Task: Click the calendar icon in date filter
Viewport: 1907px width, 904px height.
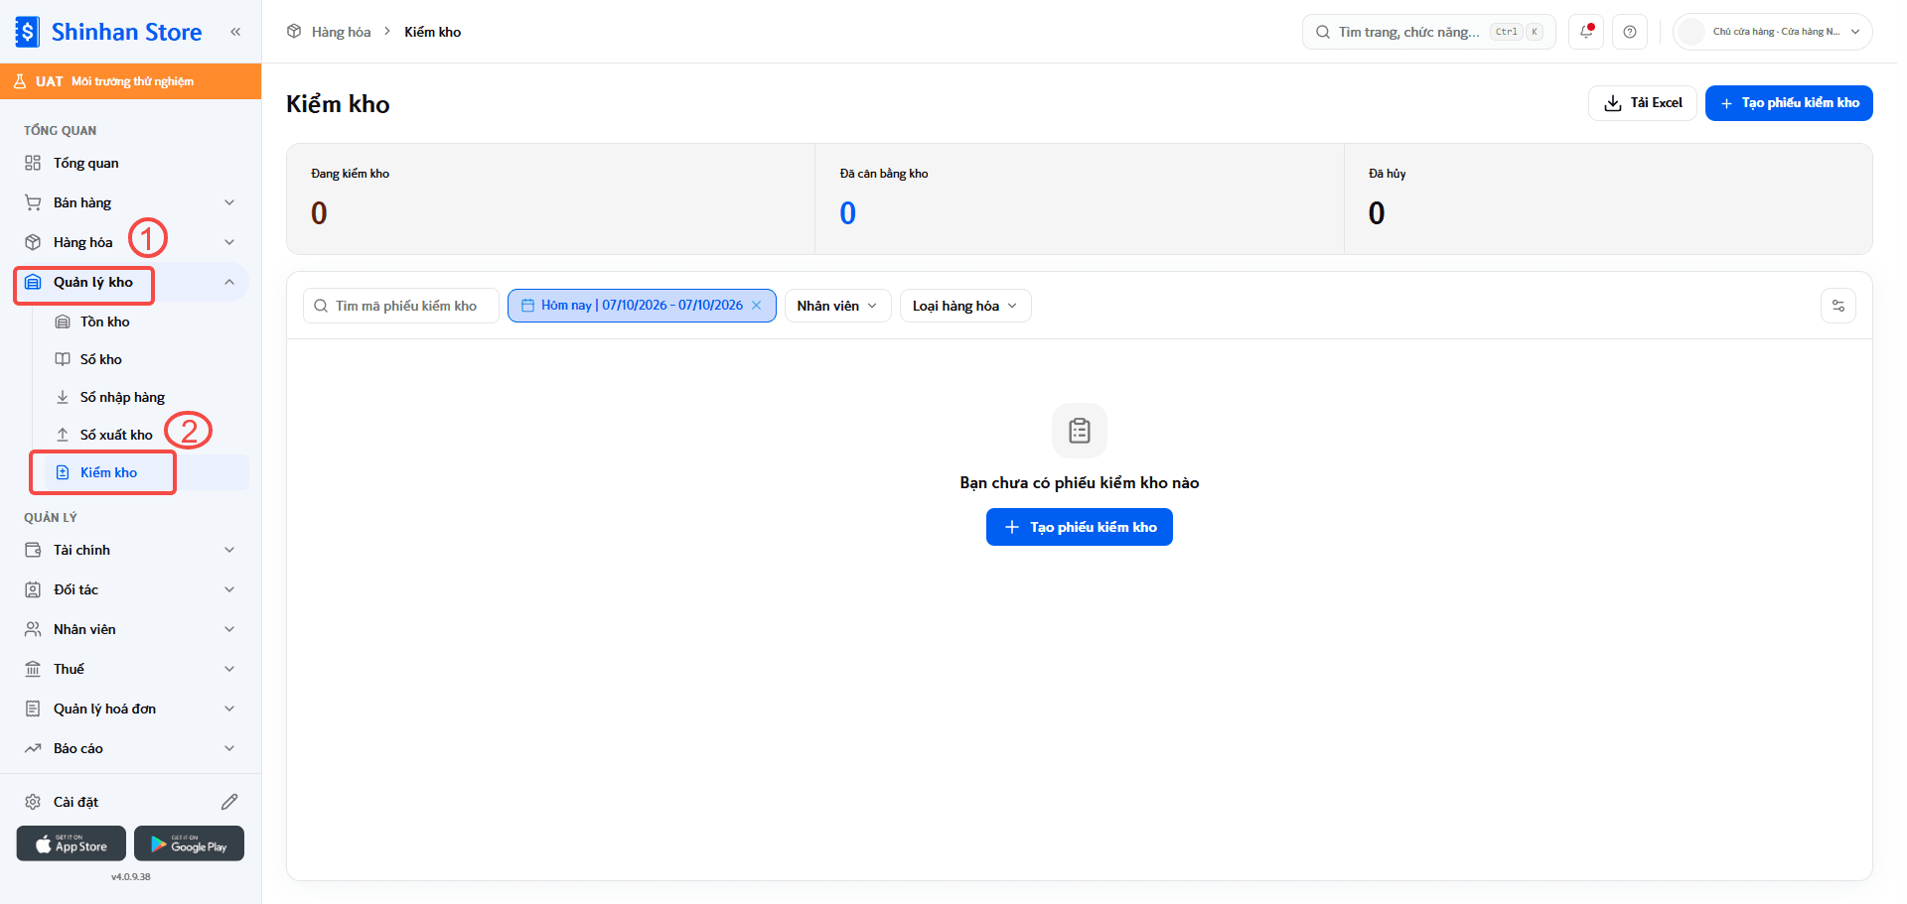Action: click(x=527, y=306)
